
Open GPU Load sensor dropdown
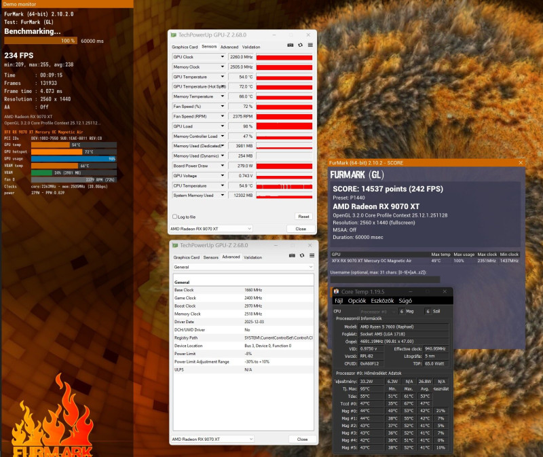coord(223,126)
